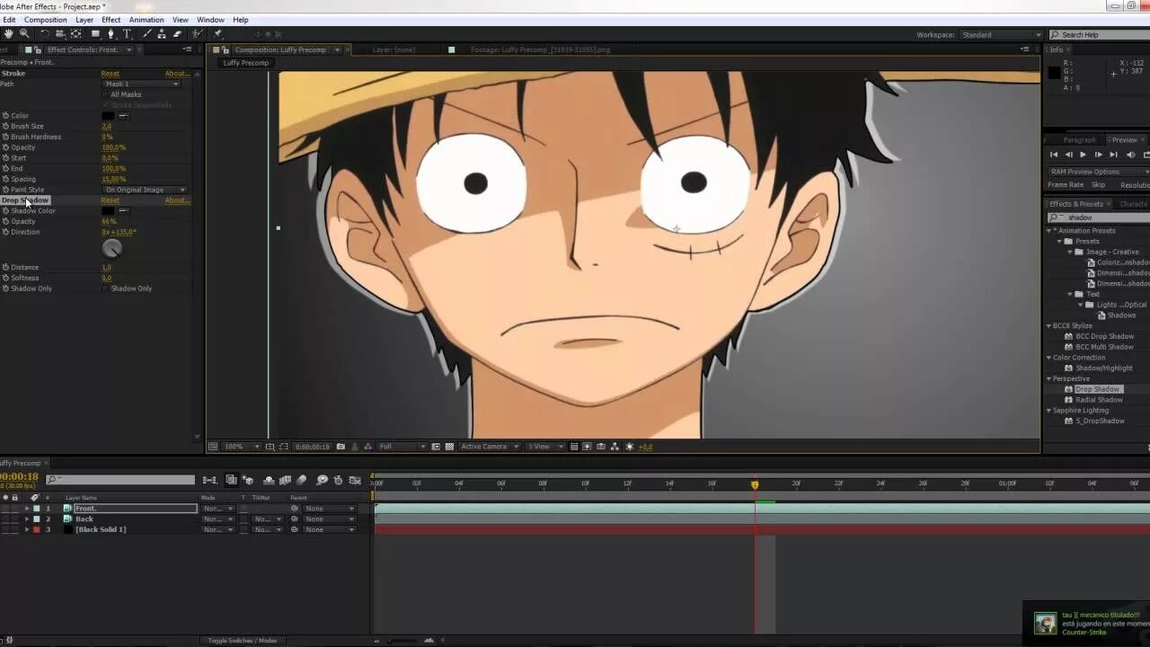Open the 1 View layout dropdown

[545, 447]
